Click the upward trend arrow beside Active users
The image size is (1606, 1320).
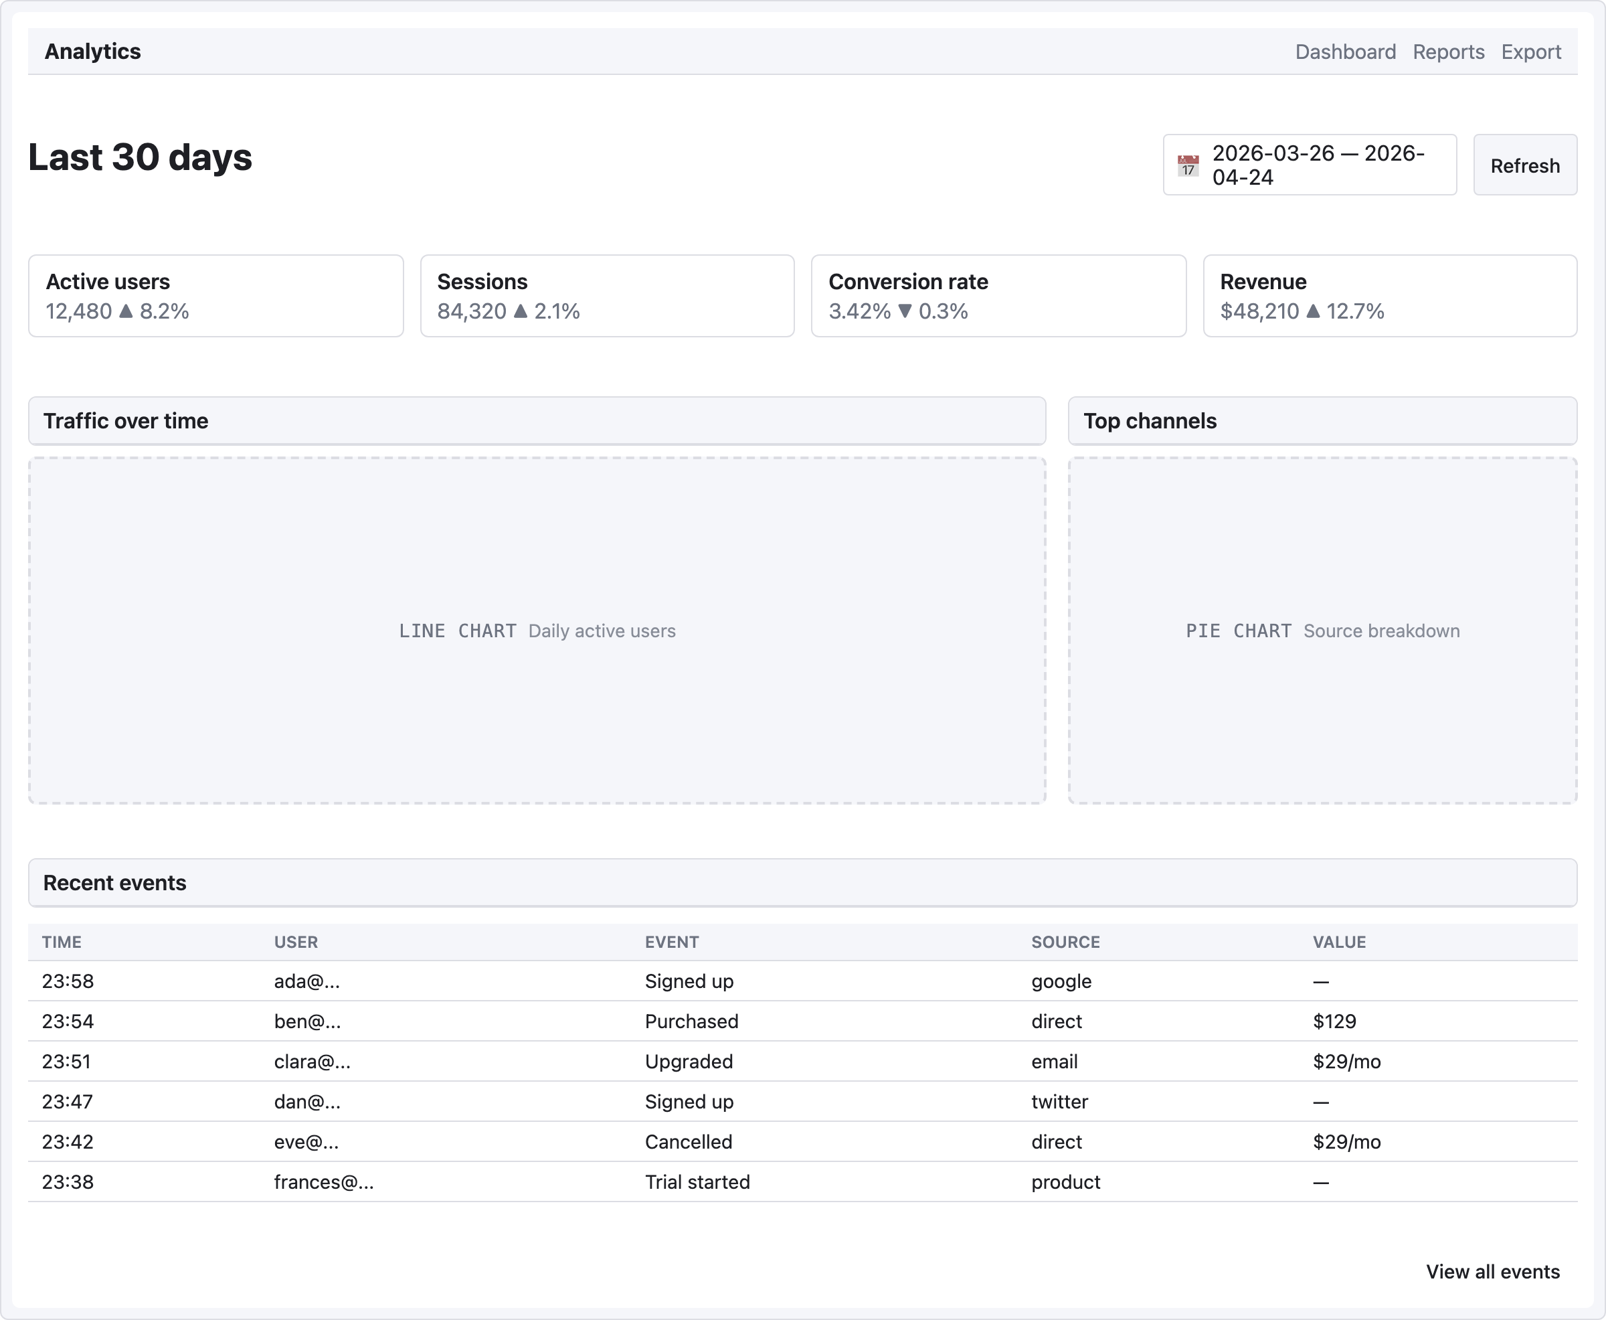point(125,311)
